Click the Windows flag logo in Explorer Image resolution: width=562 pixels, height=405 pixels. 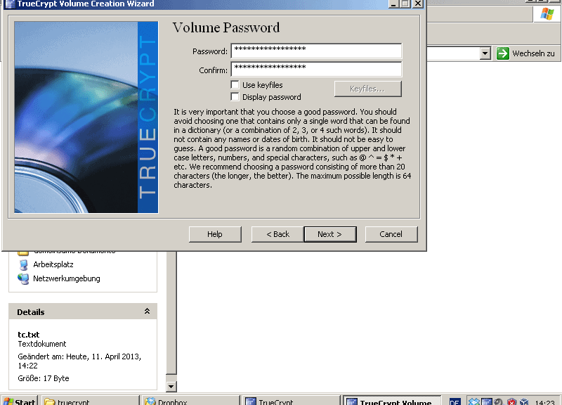pos(547,14)
